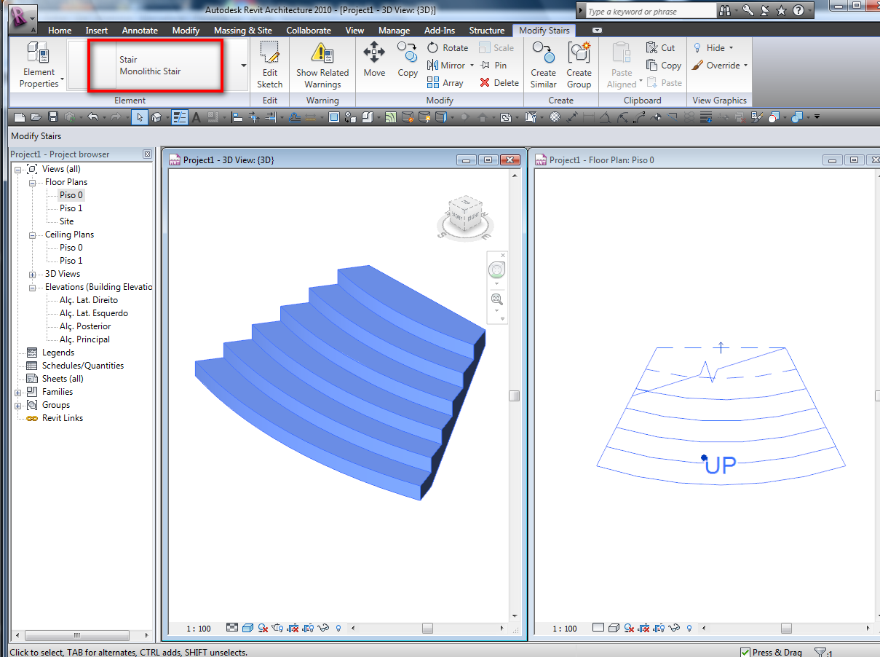
Task: Toggle shadows in the 3D view control bar
Action: point(263,628)
